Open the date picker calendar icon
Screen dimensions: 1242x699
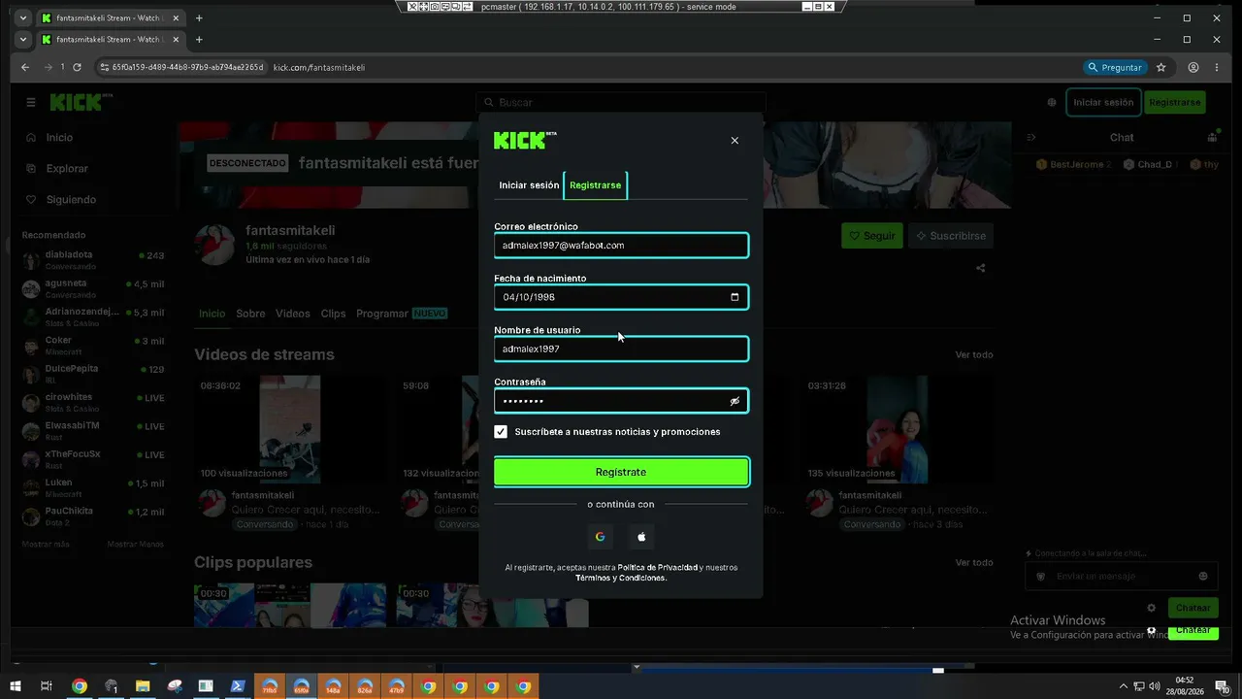click(x=735, y=297)
